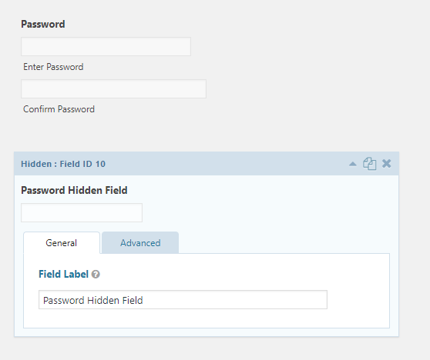Click the 'Confirm Password' sub-label

click(x=59, y=109)
